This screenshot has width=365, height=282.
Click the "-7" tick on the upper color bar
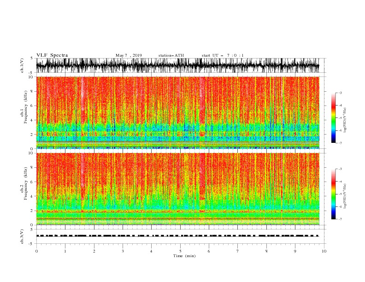pos(340,143)
